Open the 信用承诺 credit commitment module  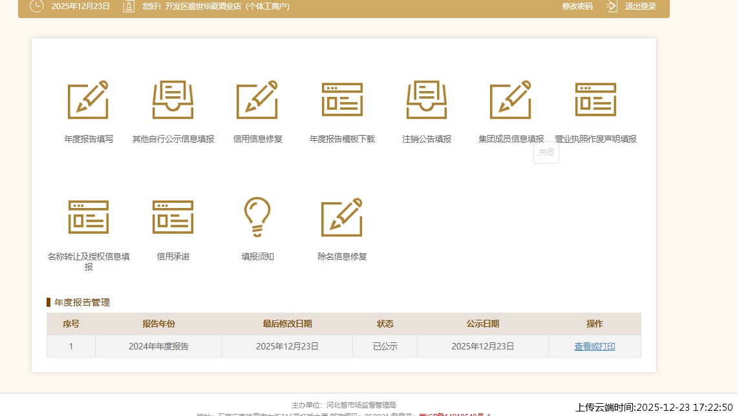click(x=173, y=226)
